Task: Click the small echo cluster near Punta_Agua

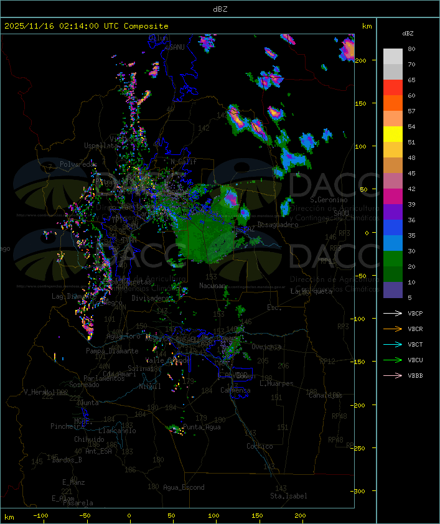Action: click(x=176, y=429)
